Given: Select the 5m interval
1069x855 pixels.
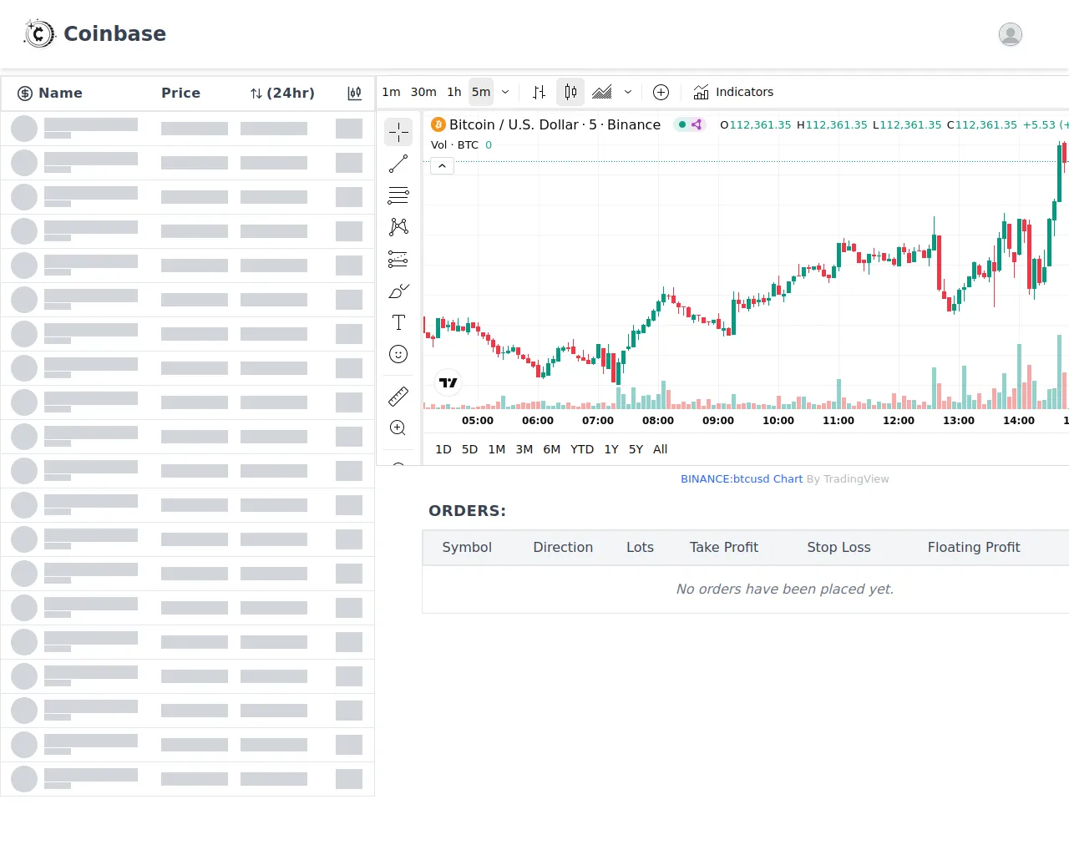Looking at the screenshot, I should pyautogui.click(x=481, y=92).
